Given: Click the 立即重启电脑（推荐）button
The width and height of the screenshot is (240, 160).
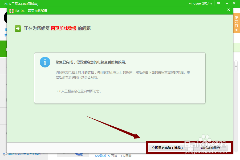Looking at the screenshot, I should pos(167,148).
